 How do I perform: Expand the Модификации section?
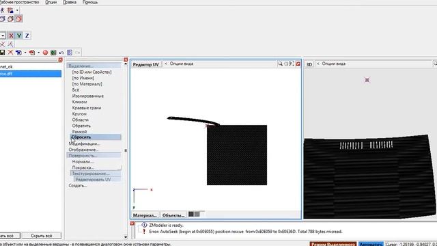point(84,143)
